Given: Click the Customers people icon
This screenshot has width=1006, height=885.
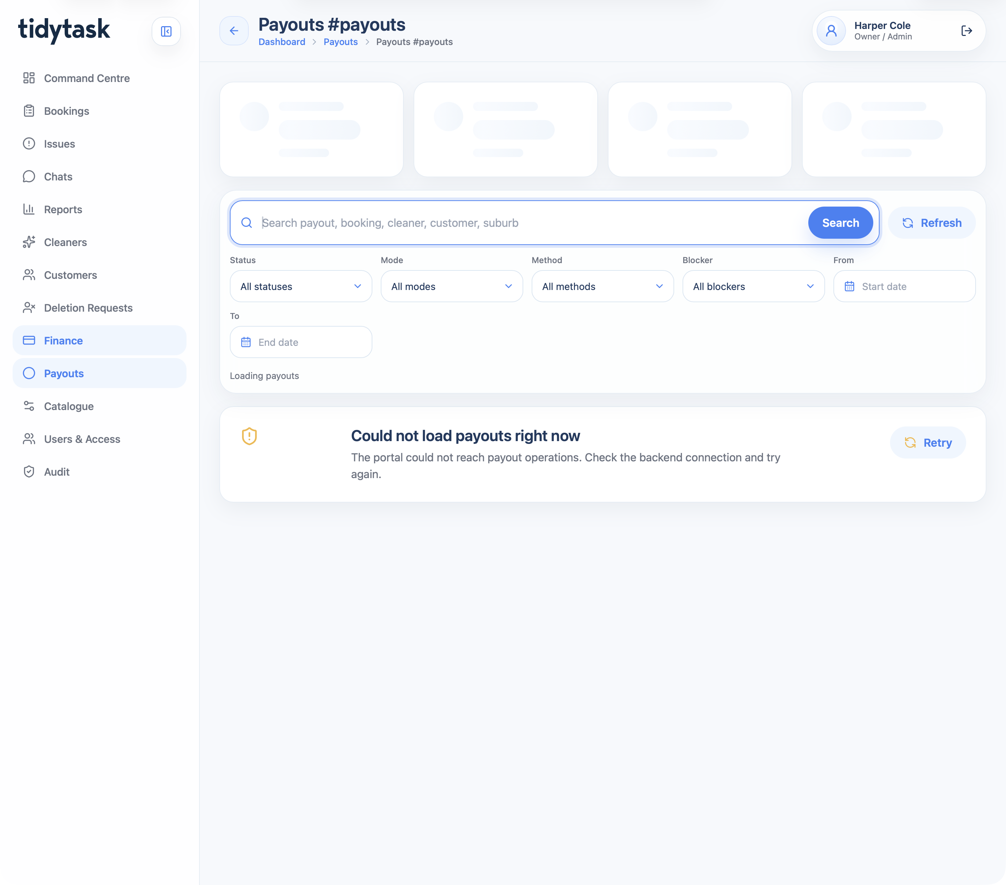Looking at the screenshot, I should [x=29, y=275].
